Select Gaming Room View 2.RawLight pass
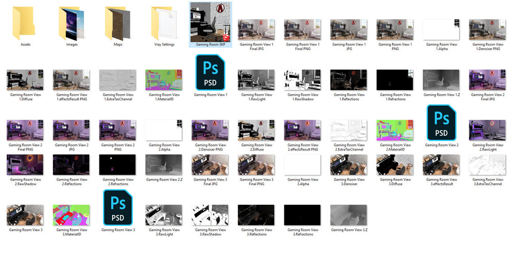 pyautogui.click(x=488, y=131)
